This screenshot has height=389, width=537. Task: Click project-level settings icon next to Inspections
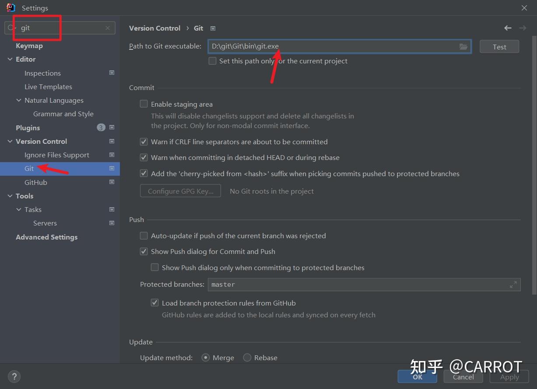tap(112, 73)
